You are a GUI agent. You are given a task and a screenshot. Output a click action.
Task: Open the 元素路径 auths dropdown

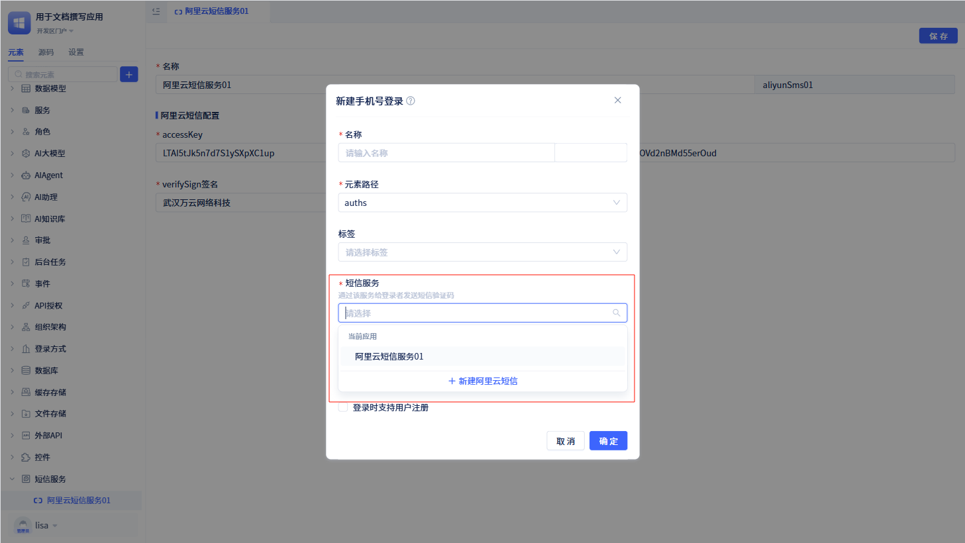483,203
